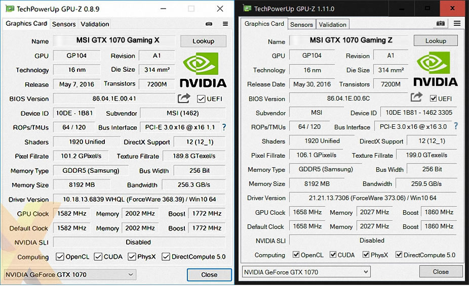Click Release field May 7, 2016
Viewport: 469px width, 286px height.
pos(76,84)
